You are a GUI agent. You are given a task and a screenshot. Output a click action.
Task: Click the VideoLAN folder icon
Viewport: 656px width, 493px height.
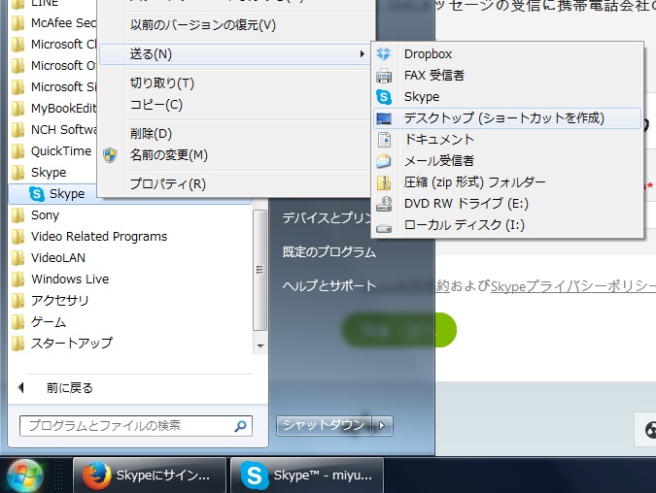(x=18, y=258)
